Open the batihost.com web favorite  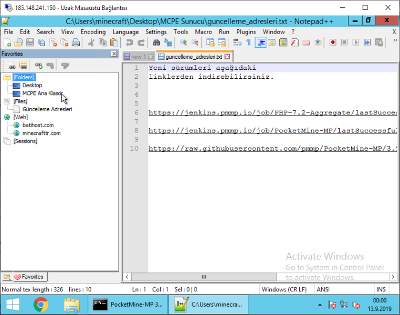point(38,125)
